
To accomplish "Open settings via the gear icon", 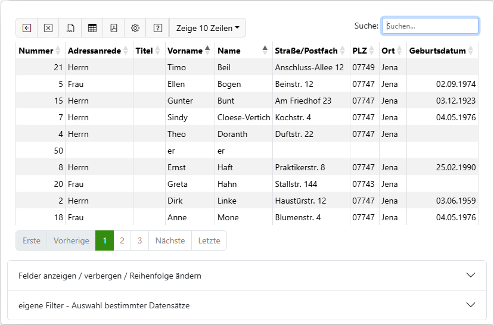I will tap(135, 28).
